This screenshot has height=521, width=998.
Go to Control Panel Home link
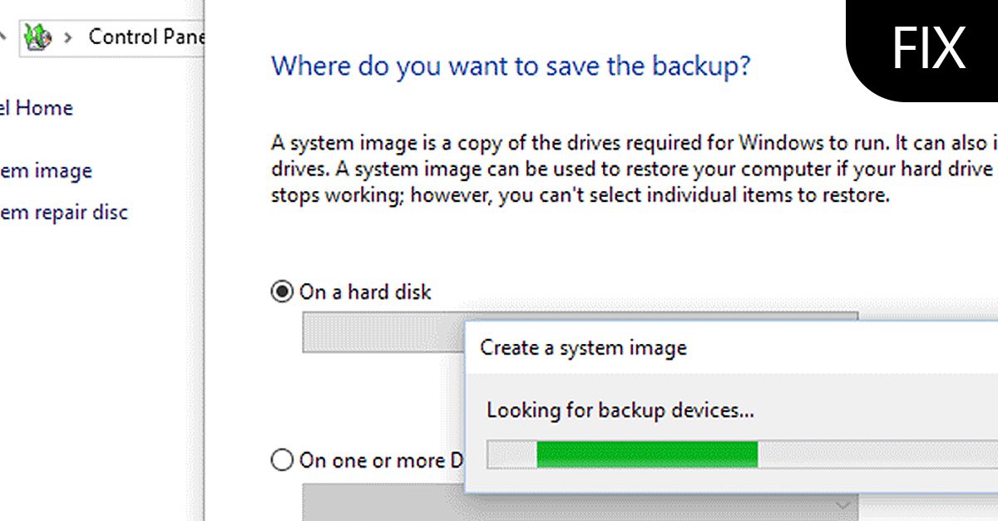37,108
